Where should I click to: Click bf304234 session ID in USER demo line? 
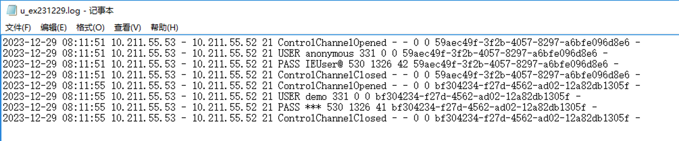point(472,96)
